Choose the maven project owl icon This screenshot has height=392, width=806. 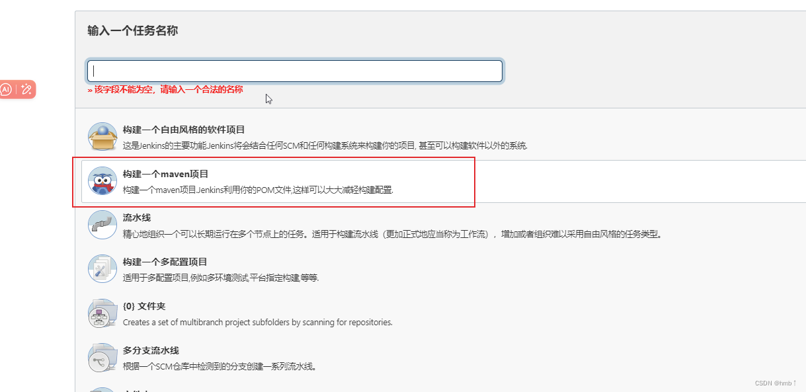point(102,180)
